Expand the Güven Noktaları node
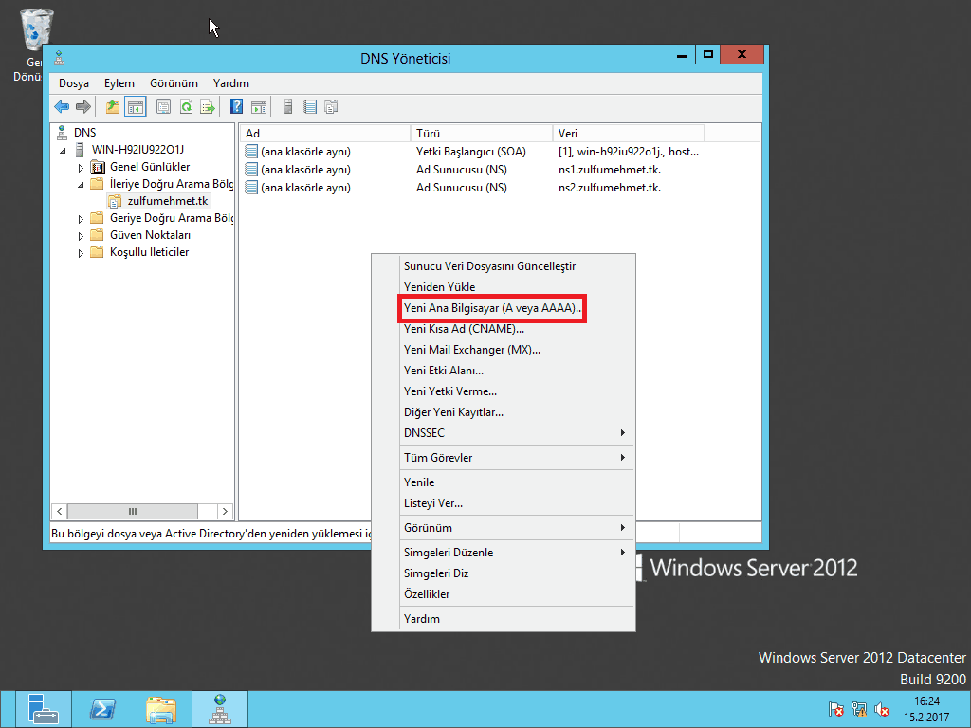971x728 pixels. [81, 236]
